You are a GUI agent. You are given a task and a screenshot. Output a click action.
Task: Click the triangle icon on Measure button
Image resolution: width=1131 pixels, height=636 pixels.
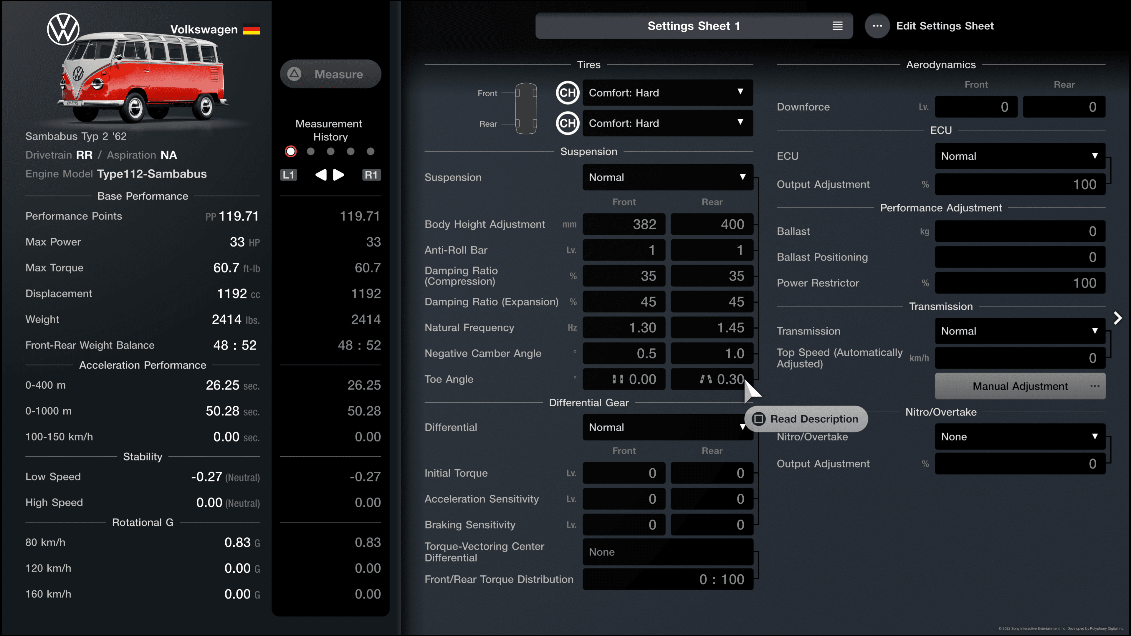(294, 74)
